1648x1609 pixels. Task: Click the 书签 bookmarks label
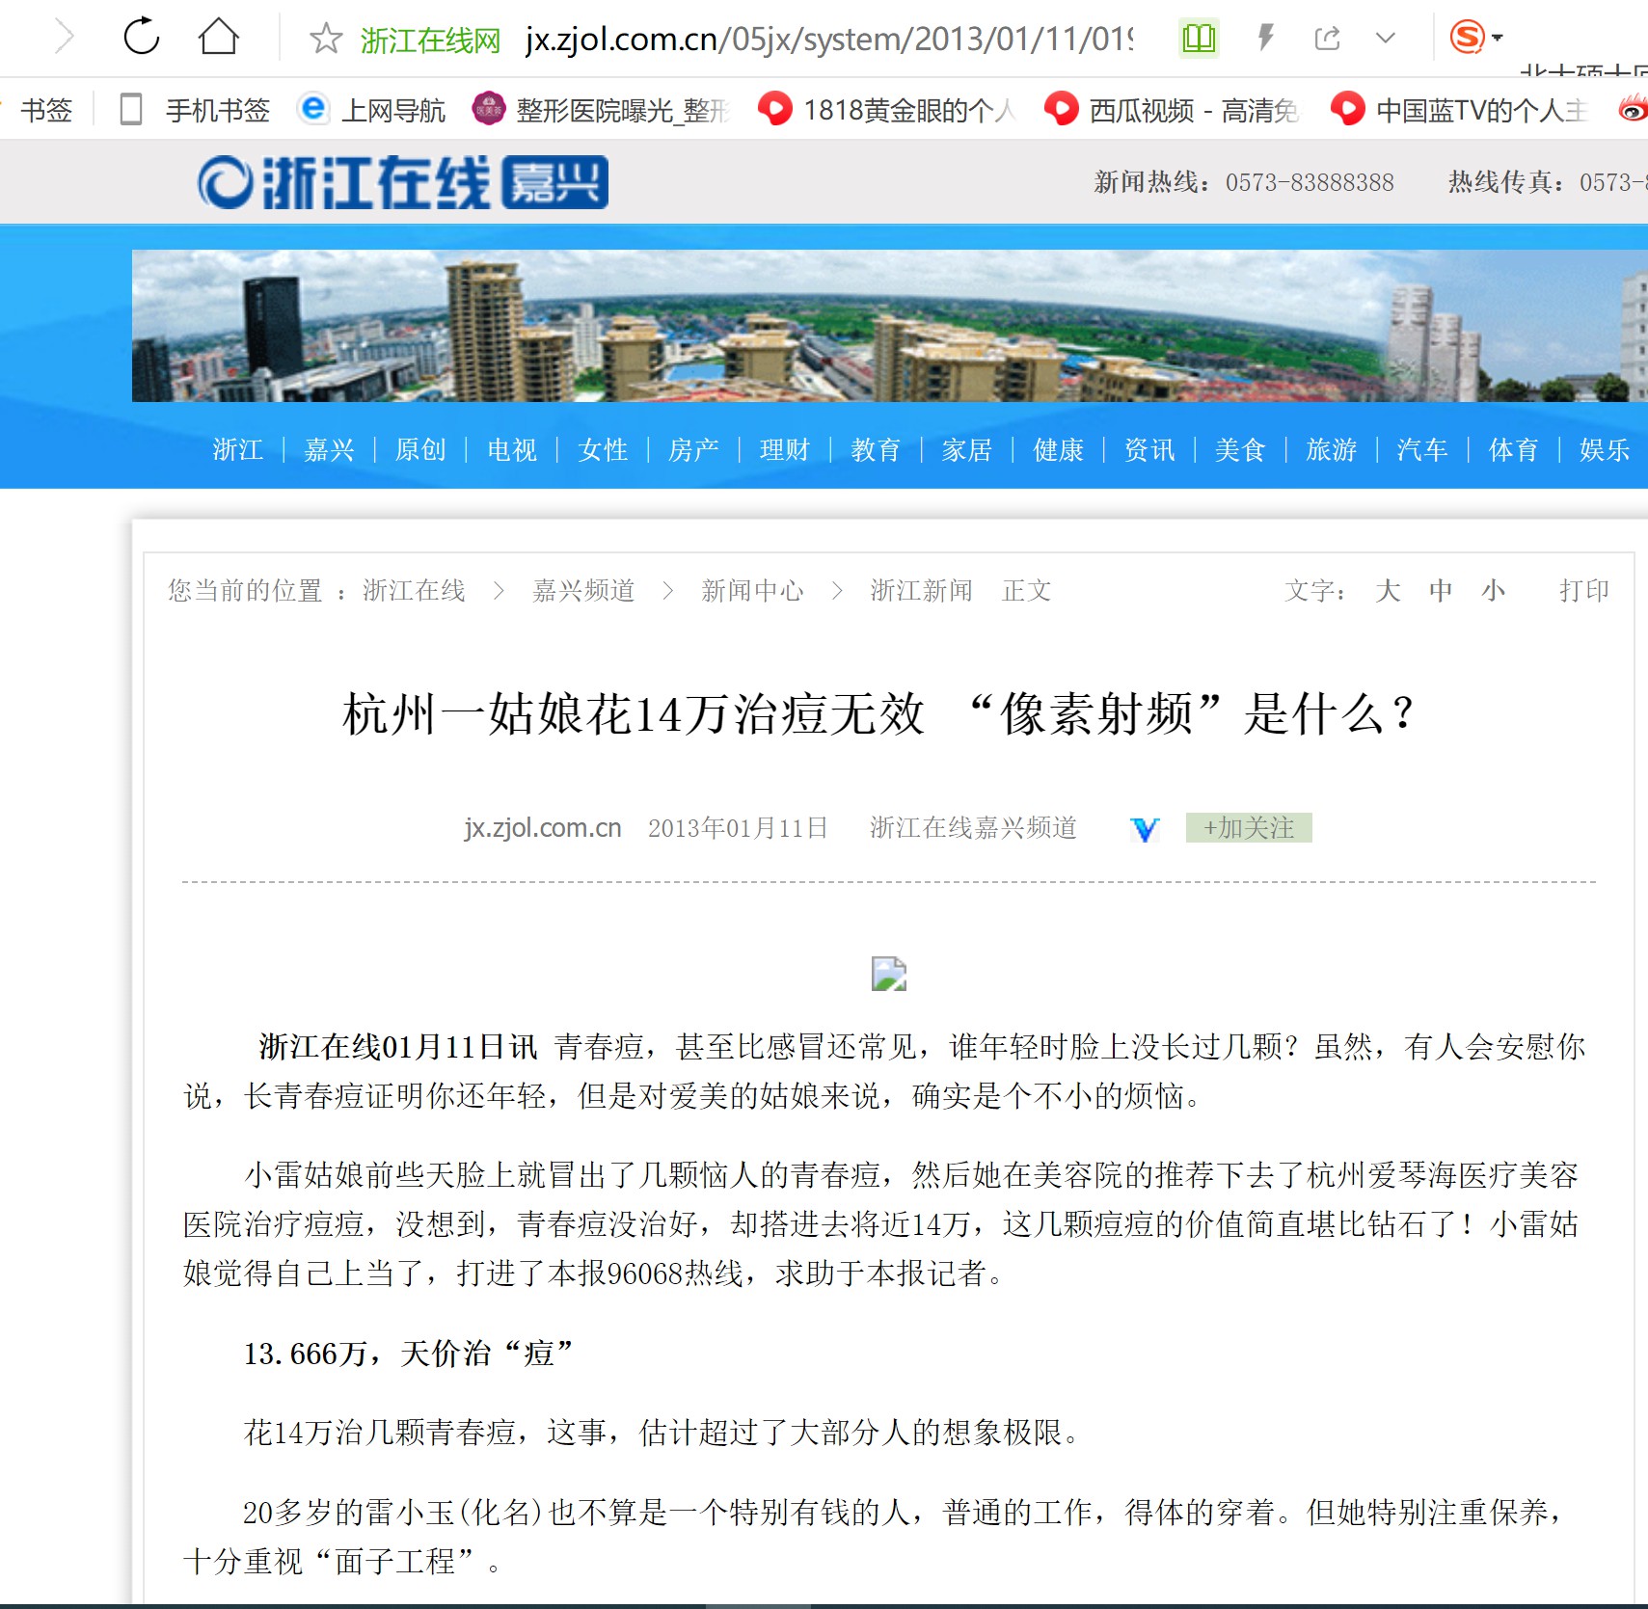point(46,110)
